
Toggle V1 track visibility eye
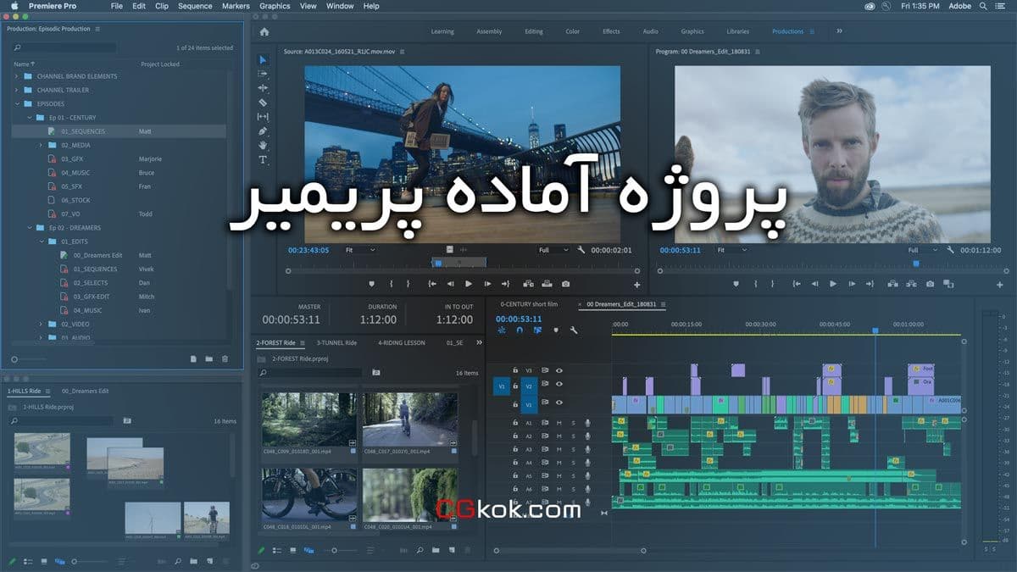(x=559, y=403)
